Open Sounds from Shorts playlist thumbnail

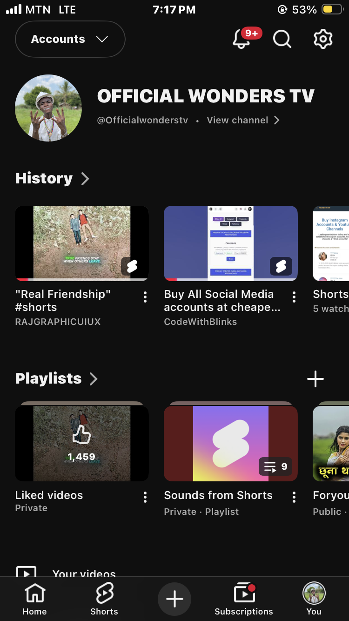[x=231, y=443]
